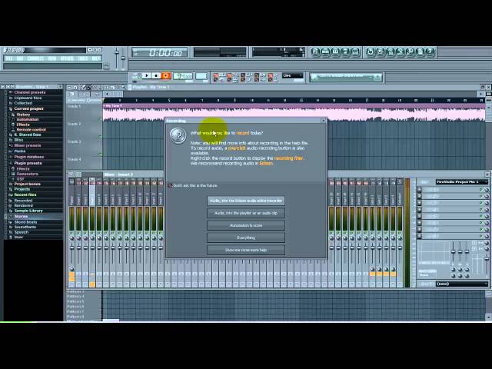Open the step sequencer shortcut icon
This screenshot has height=369, width=492.
[x=326, y=52]
